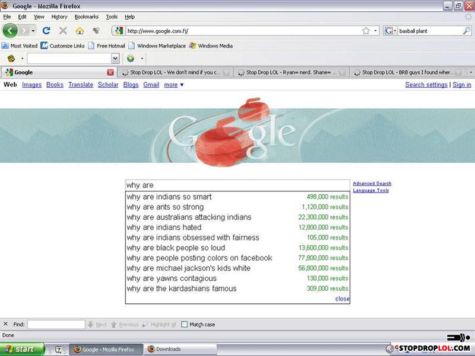Open the Most Visited bookmarks folder
This screenshot has width=475, height=356.
click(20, 46)
